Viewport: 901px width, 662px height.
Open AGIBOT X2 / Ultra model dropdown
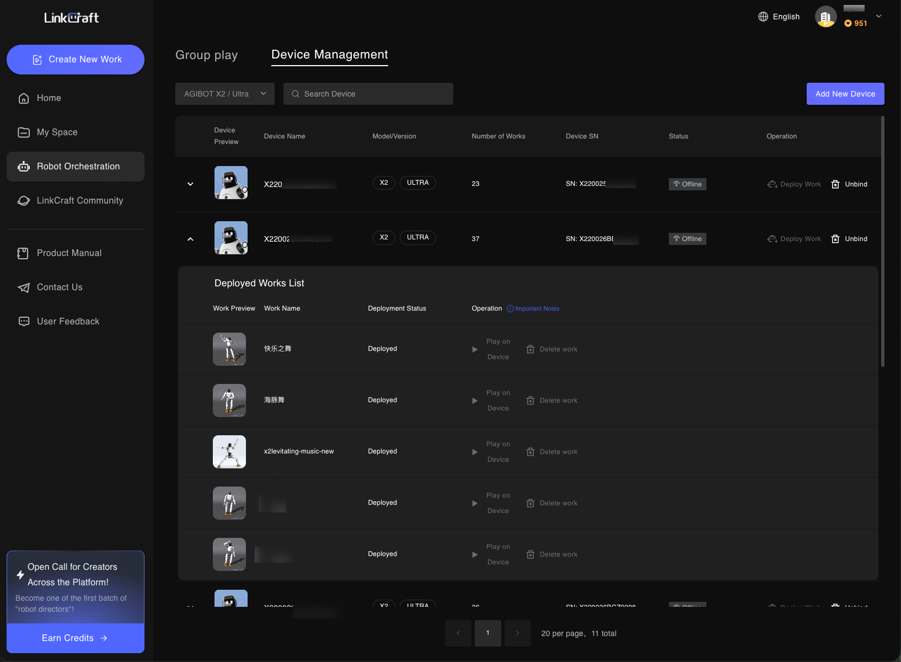click(225, 94)
